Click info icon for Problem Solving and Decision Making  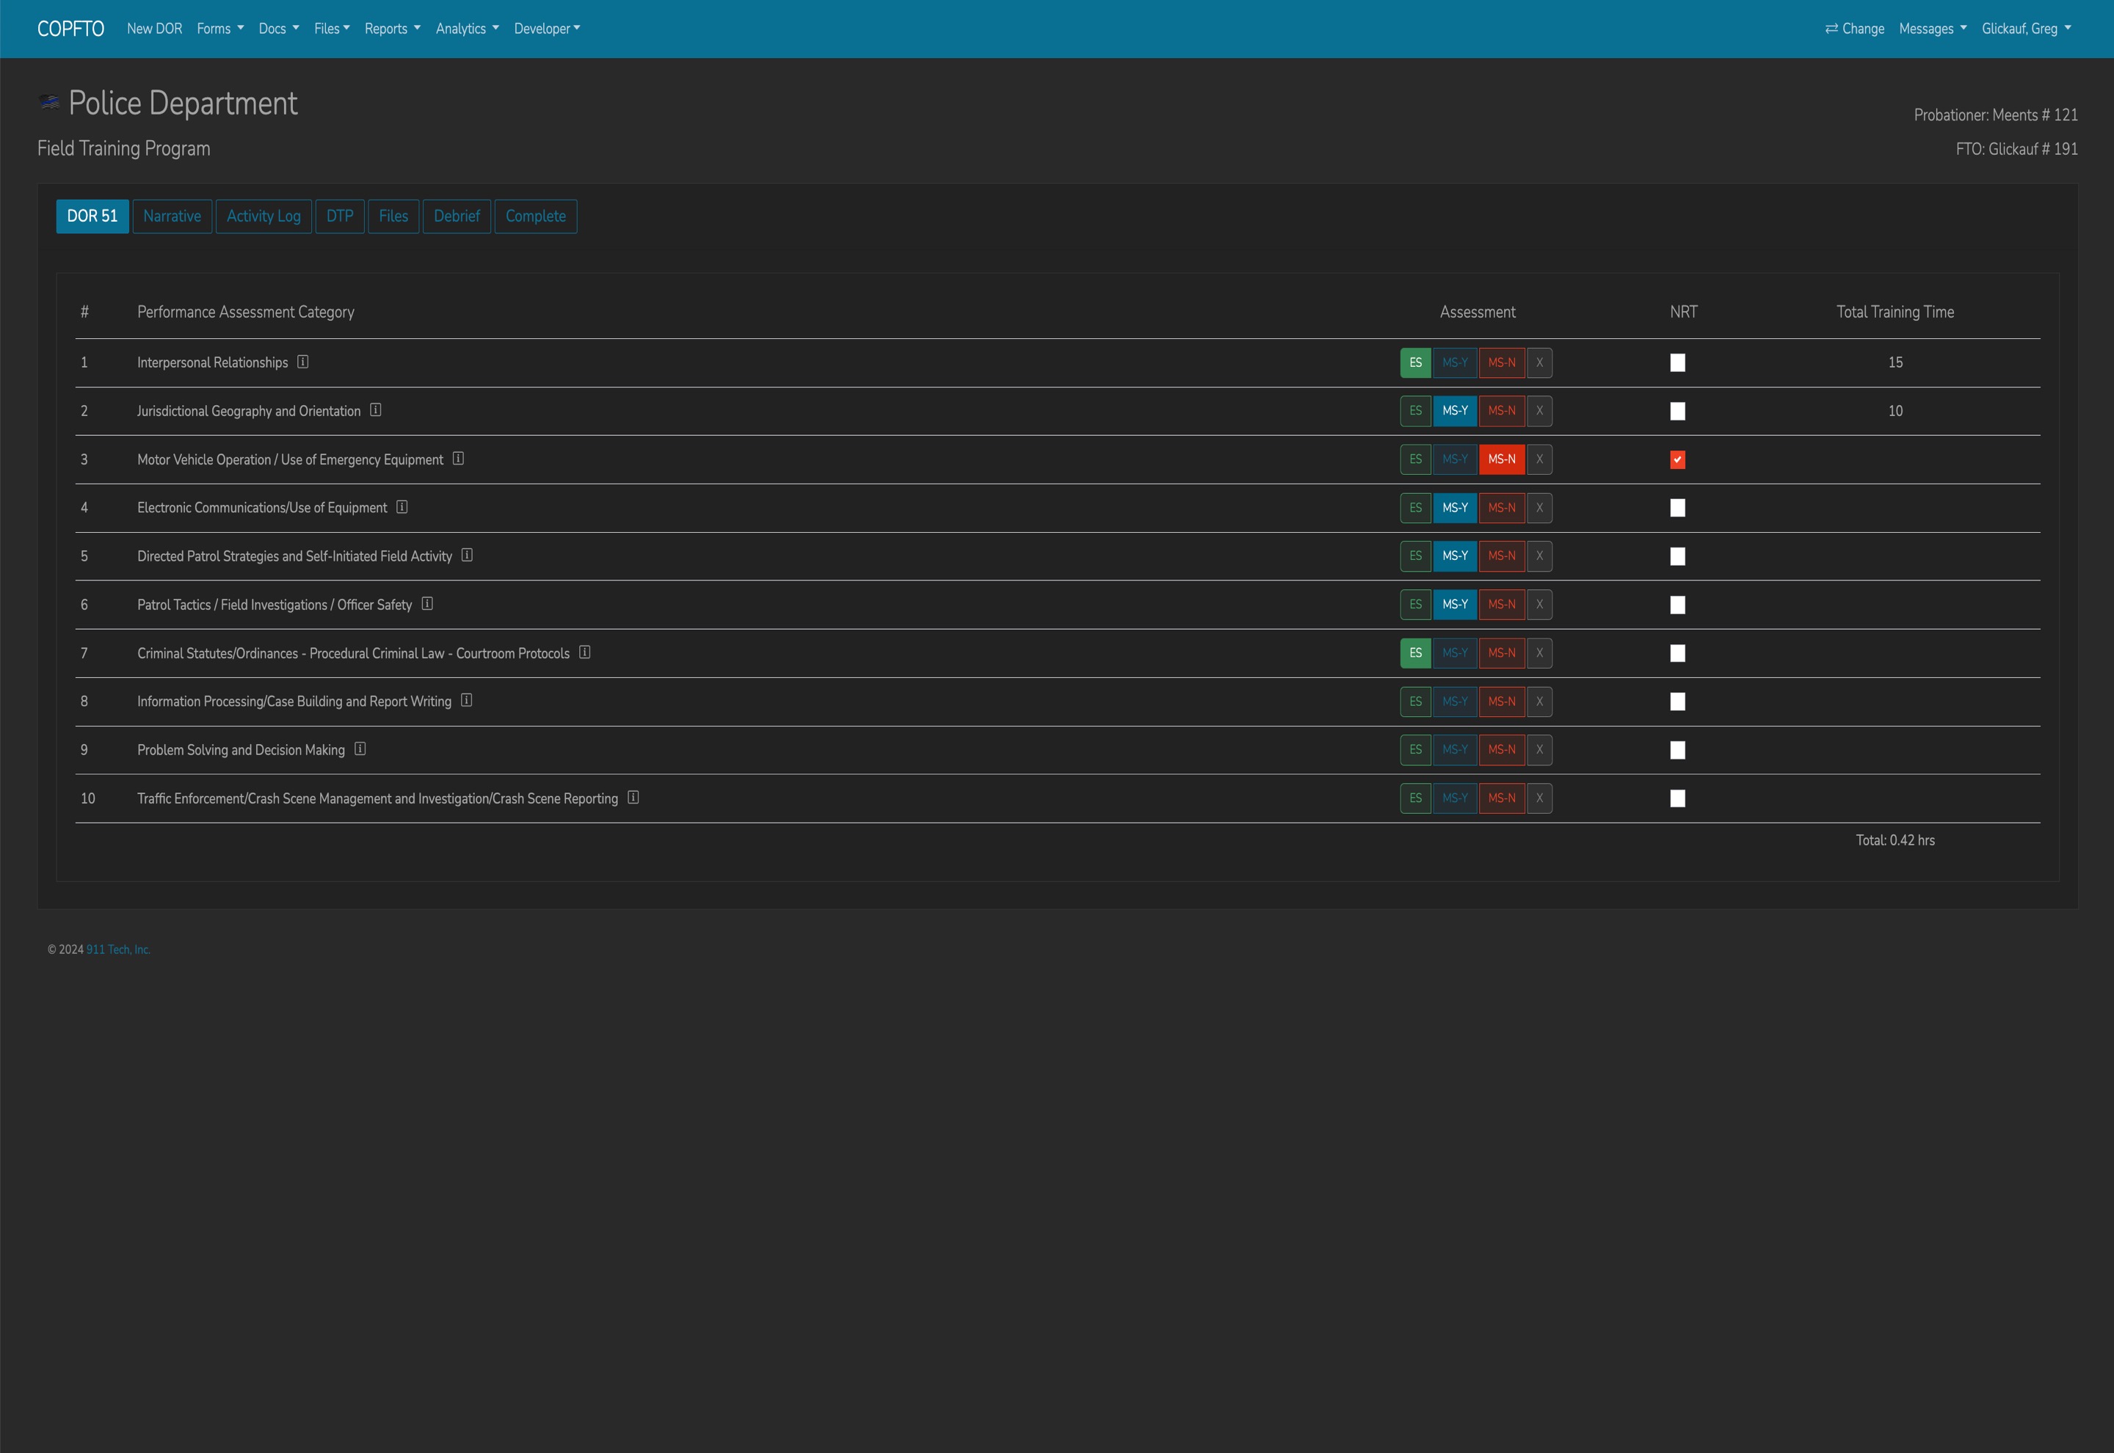coord(360,749)
